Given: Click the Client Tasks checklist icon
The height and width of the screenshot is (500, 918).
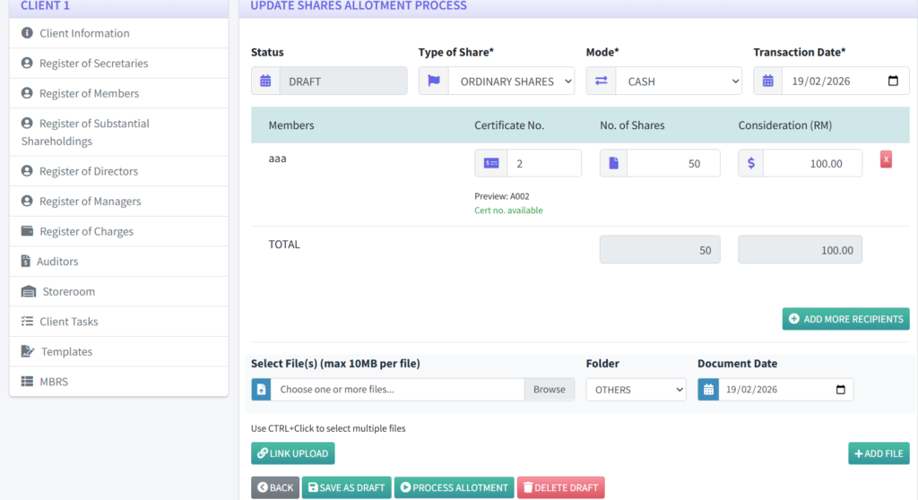Looking at the screenshot, I should click(27, 322).
